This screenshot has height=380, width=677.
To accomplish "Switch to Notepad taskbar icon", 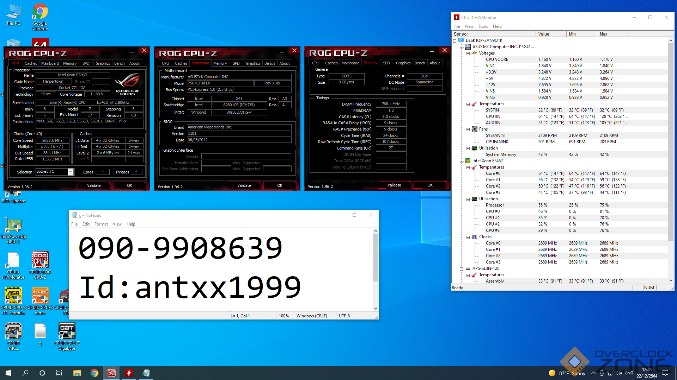I will tap(146, 373).
